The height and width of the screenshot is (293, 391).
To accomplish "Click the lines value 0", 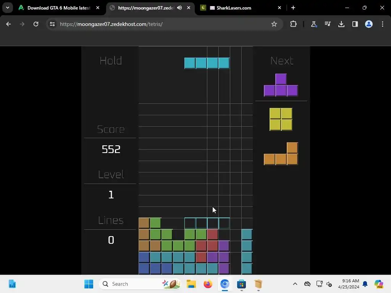I will click(x=111, y=240).
